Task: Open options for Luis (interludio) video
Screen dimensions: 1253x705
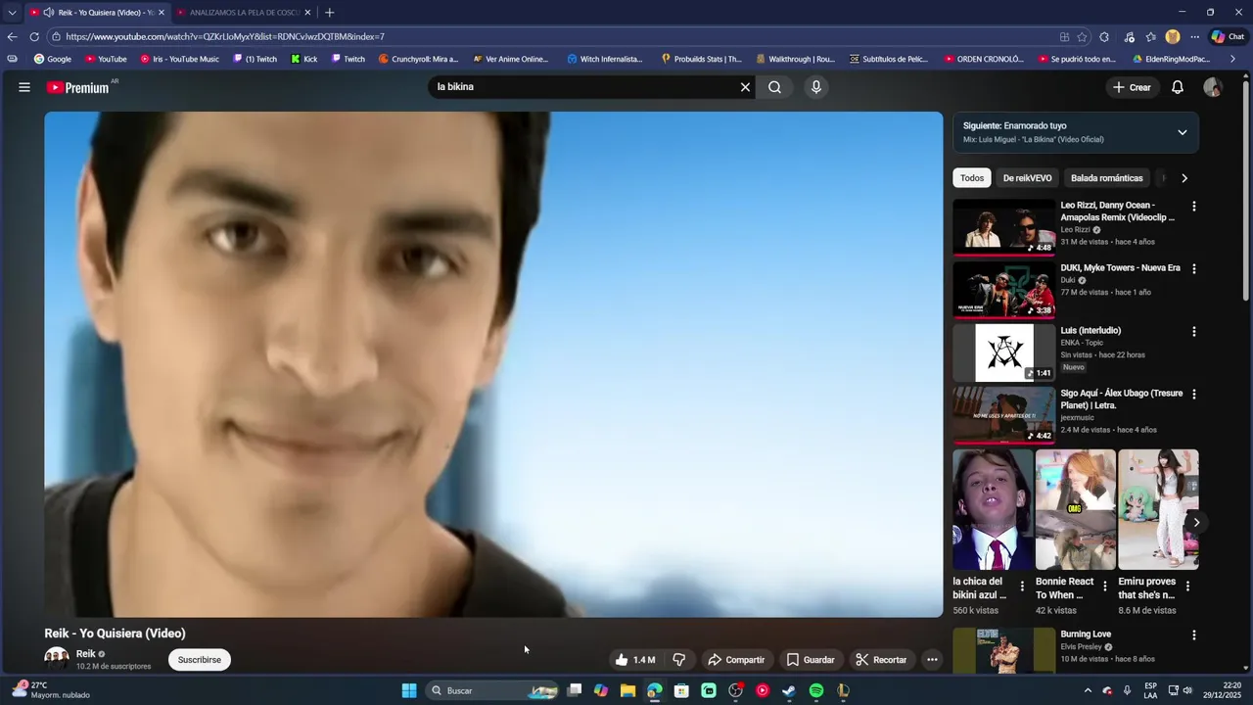Action: tap(1193, 332)
